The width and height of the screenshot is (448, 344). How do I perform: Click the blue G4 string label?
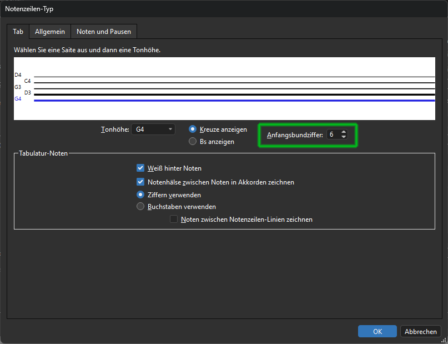[18, 99]
